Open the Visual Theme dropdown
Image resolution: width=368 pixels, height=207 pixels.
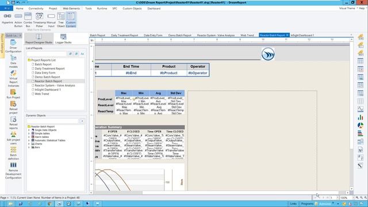(x=348, y=8)
